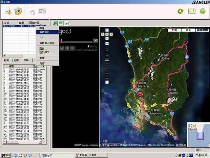Click the 航點 column header in track list
Screen dimensions: 210x158
click(x=23, y=23)
